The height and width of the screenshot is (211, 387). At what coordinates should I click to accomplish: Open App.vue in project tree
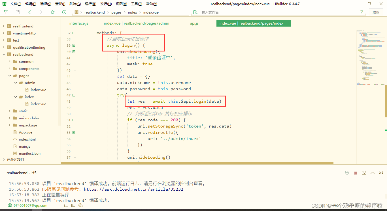[x=25, y=132]
